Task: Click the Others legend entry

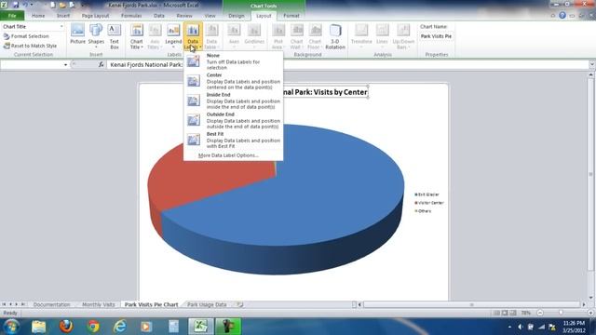Action: coord(423,211)
